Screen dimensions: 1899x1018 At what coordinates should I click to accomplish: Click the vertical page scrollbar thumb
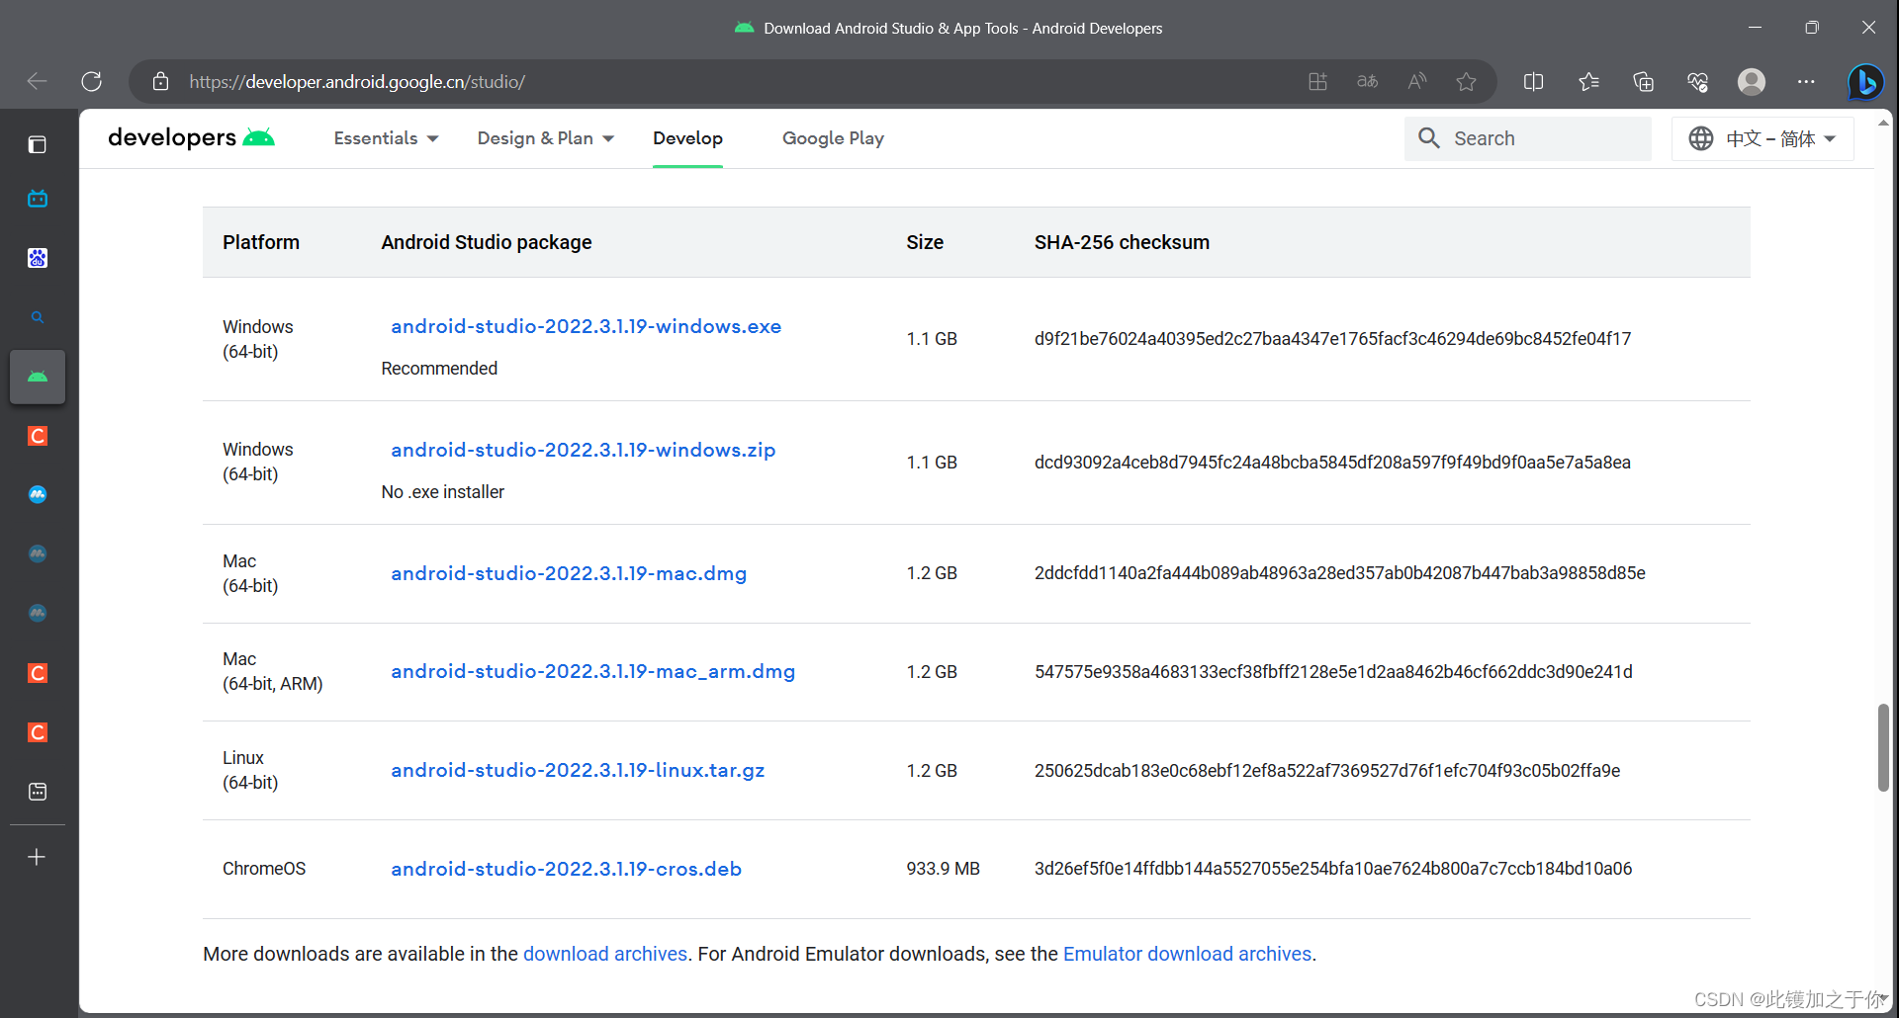[1883, 747]
